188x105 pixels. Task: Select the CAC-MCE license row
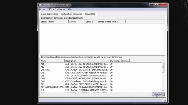(x=101, y=70)
